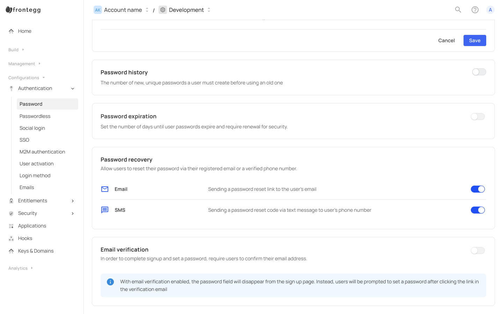The height and width of the screenshot is (314, 503).
Task: Select the Hooks icon in the sidebar
Action: click(x=11, y=238)
